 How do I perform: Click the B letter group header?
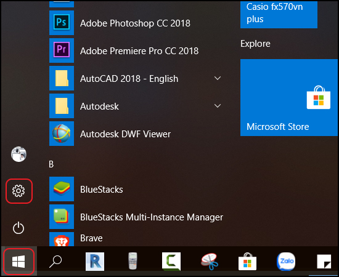(x=51, y=164)
